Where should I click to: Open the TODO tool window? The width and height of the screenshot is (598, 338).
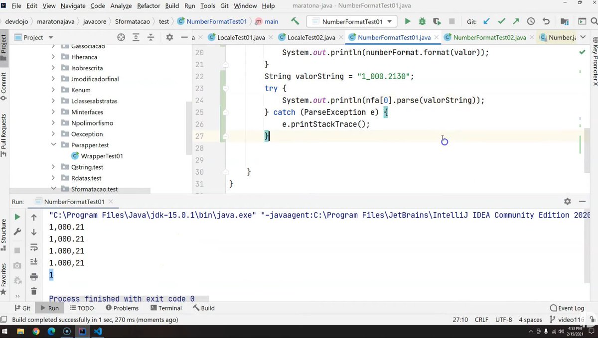point(81,308)
